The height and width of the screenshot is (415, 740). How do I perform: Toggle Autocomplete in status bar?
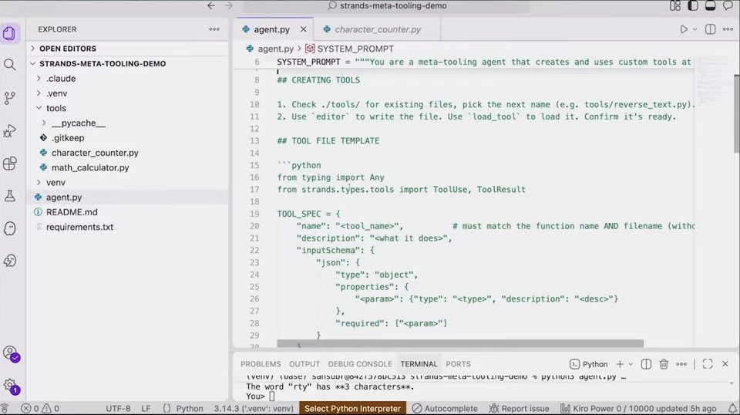coord(445,408)
